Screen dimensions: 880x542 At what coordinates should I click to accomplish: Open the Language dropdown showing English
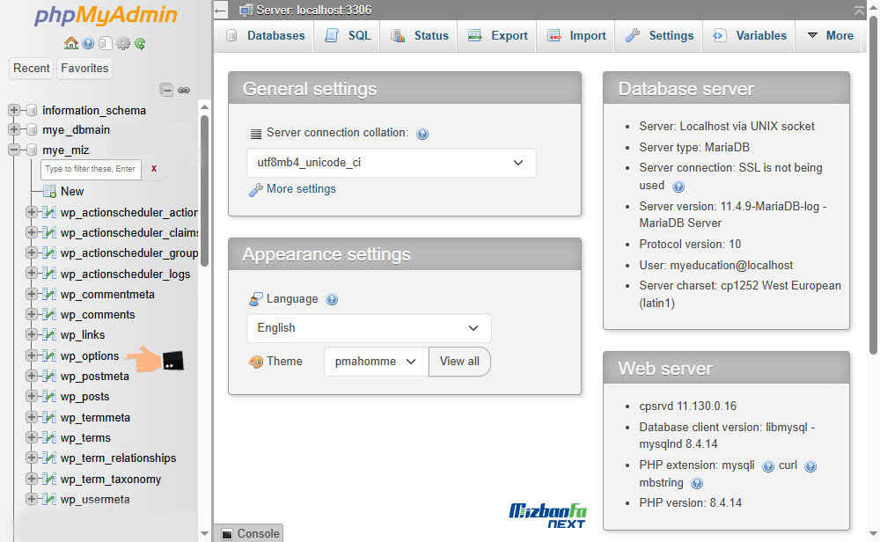(x=369, y=328)
